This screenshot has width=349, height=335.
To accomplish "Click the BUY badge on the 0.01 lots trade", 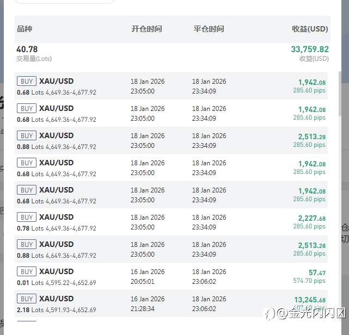I will (27, 271).
